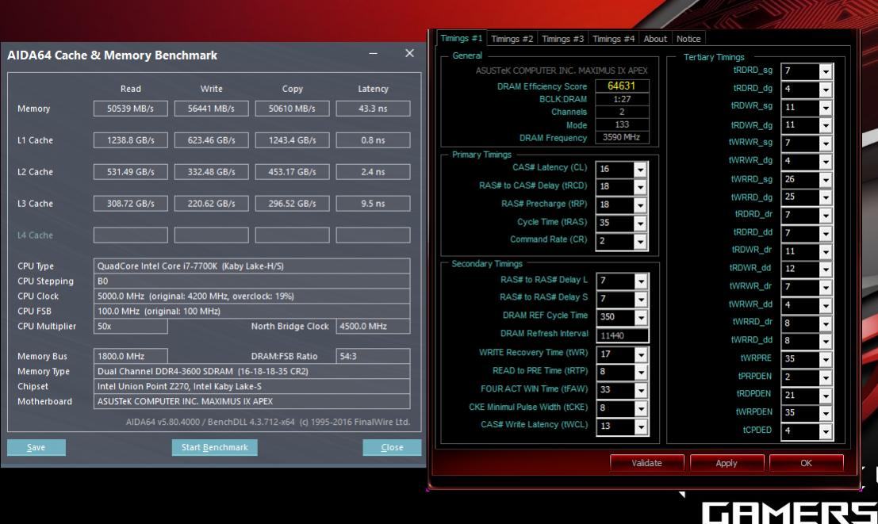Click Memory Read value 50539 MB/s
This screenshot has height=524, width=878.
130,109
